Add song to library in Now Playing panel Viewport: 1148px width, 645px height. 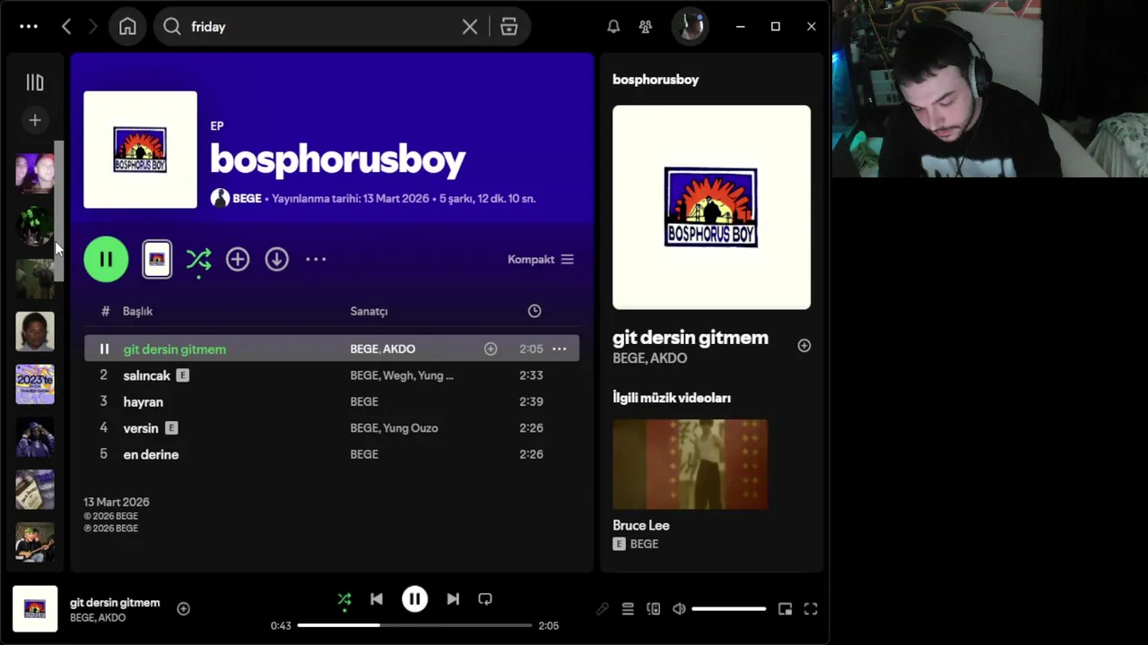tap(804, 346)
